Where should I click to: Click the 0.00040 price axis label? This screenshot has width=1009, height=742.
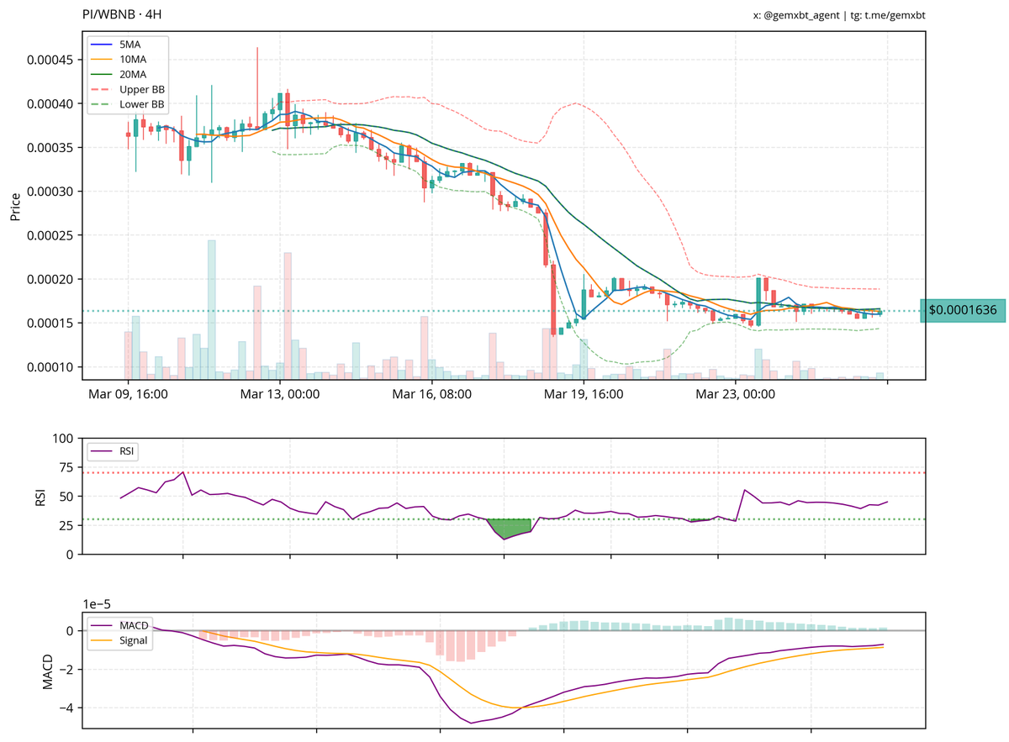[x=48, y=103]
